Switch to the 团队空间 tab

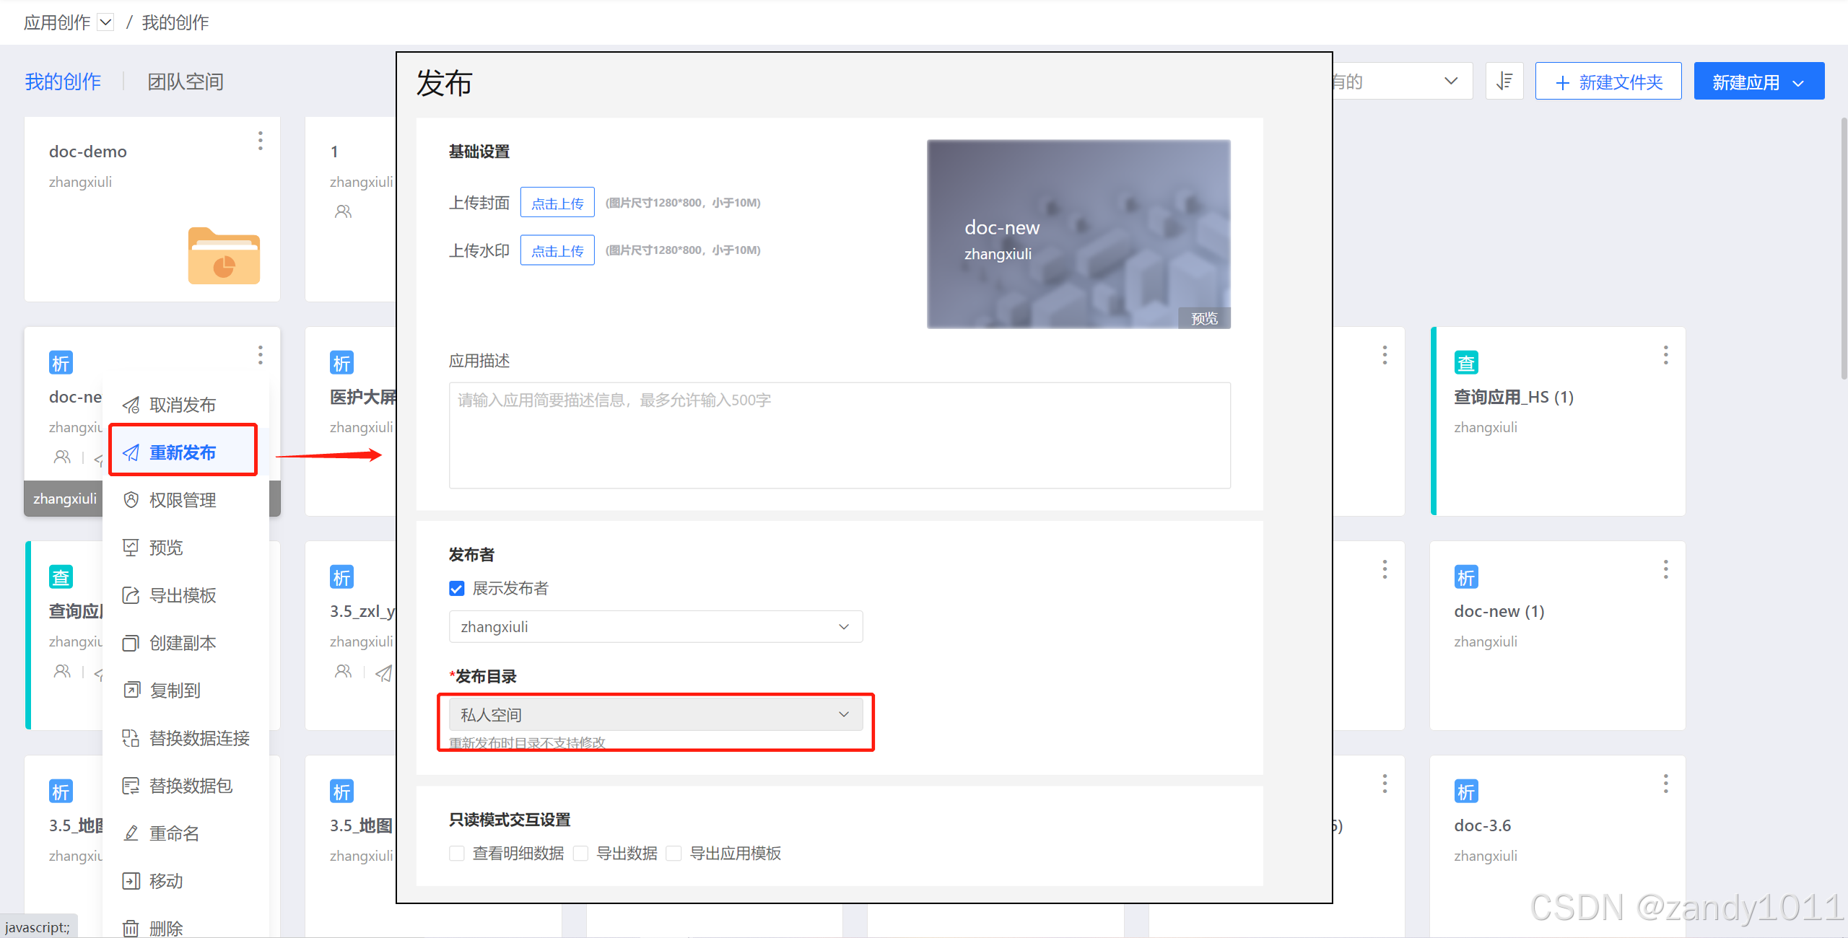186,82
